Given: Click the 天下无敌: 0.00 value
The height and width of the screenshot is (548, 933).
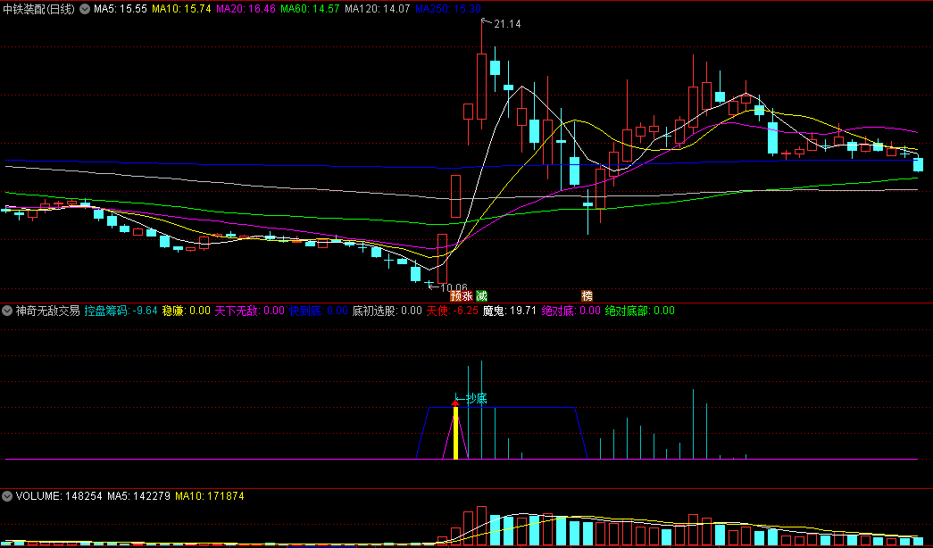Looking at the screenshot, I should click(249, 311).
